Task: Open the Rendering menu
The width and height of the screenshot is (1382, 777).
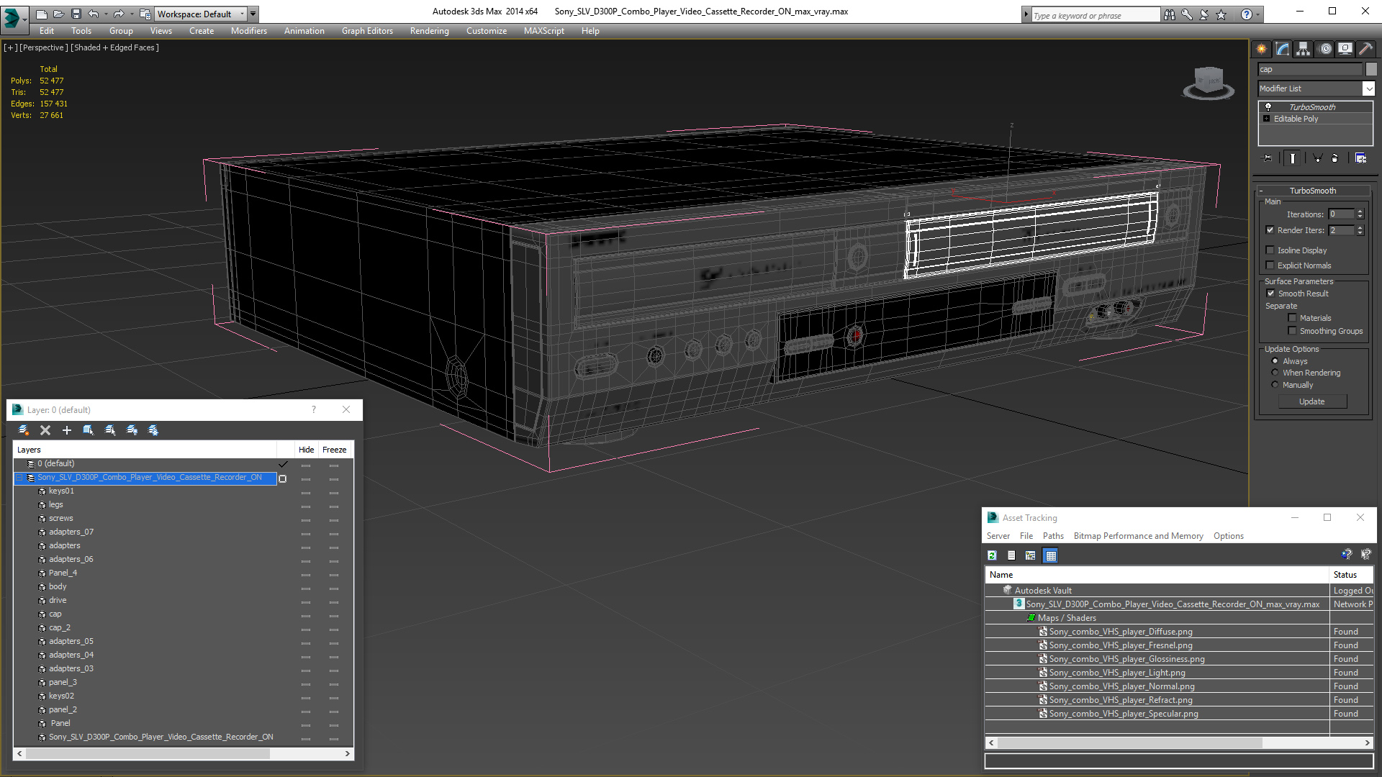Action: (x=430, y=31)
